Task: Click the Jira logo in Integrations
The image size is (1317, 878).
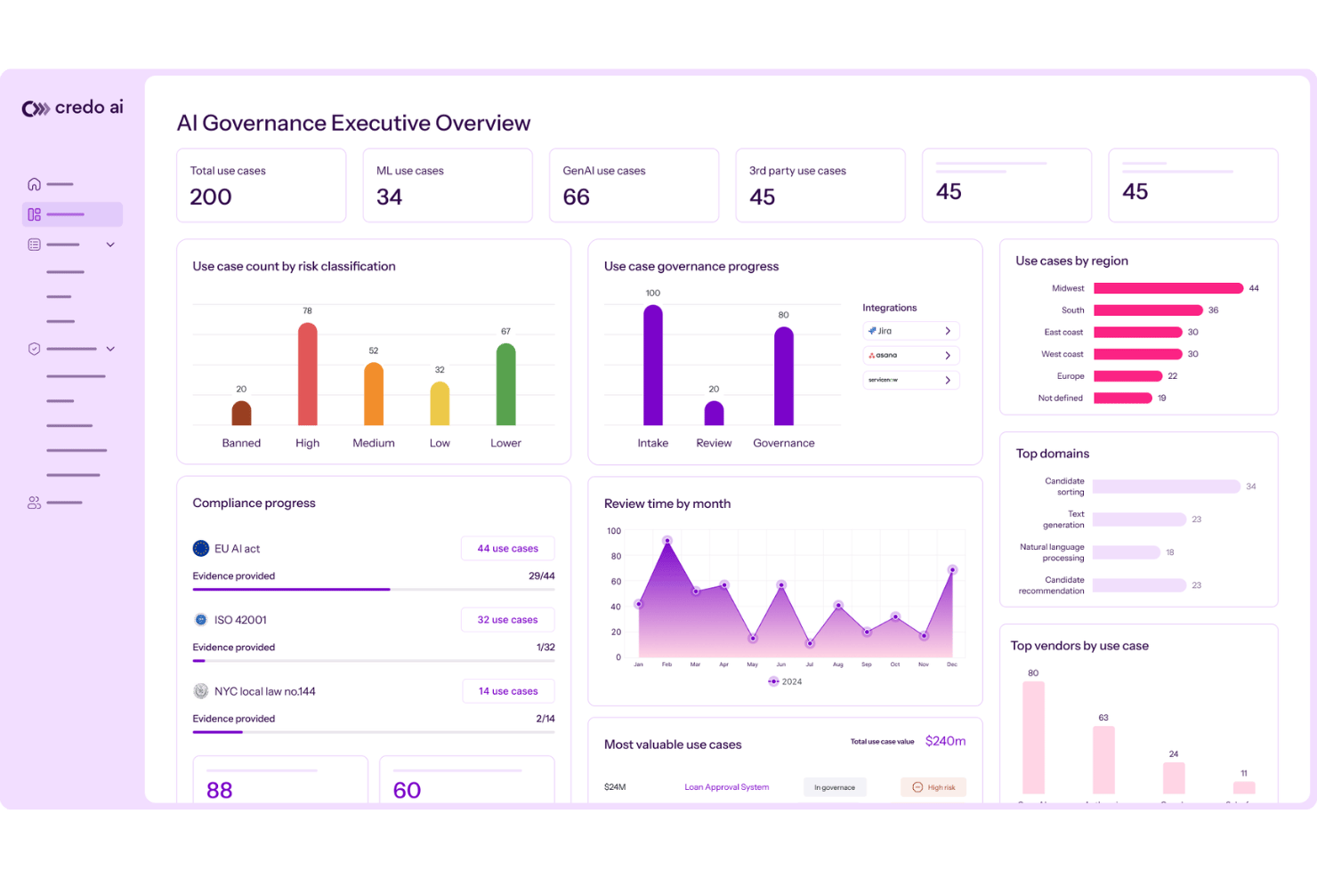Action: click(x=879, y=331)
